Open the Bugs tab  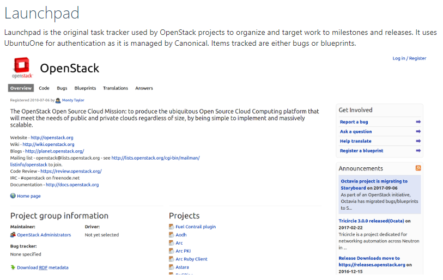click(x=62, y=88)
